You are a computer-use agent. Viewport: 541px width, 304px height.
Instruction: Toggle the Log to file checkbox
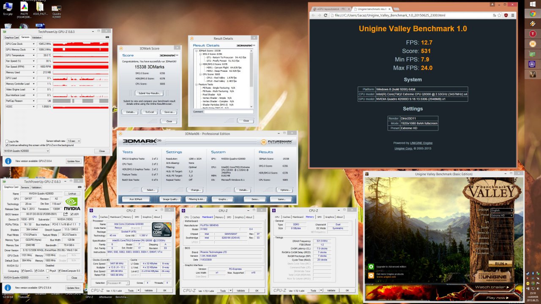click(7, 141)
